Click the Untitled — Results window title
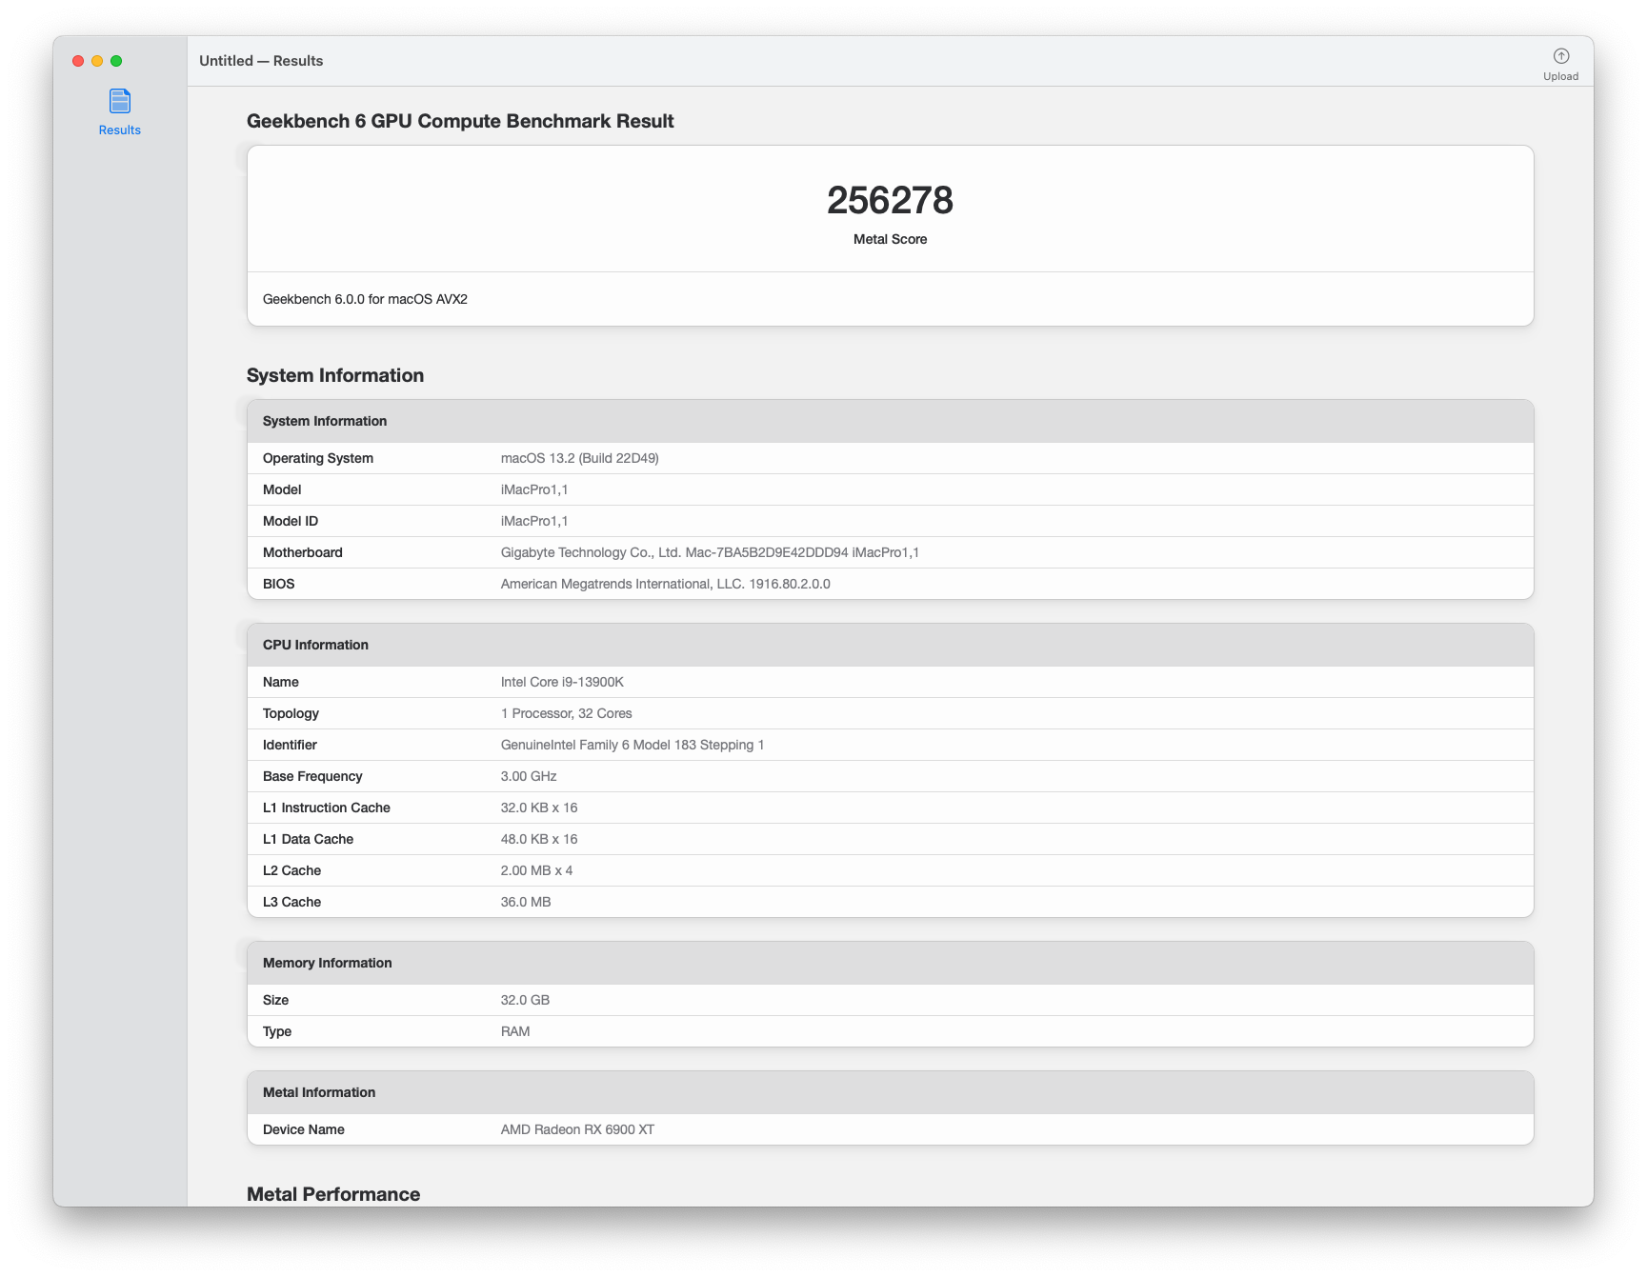The height and width of the screenshot is (1277, 1647). pyautogui.click(x=261, y=61)
